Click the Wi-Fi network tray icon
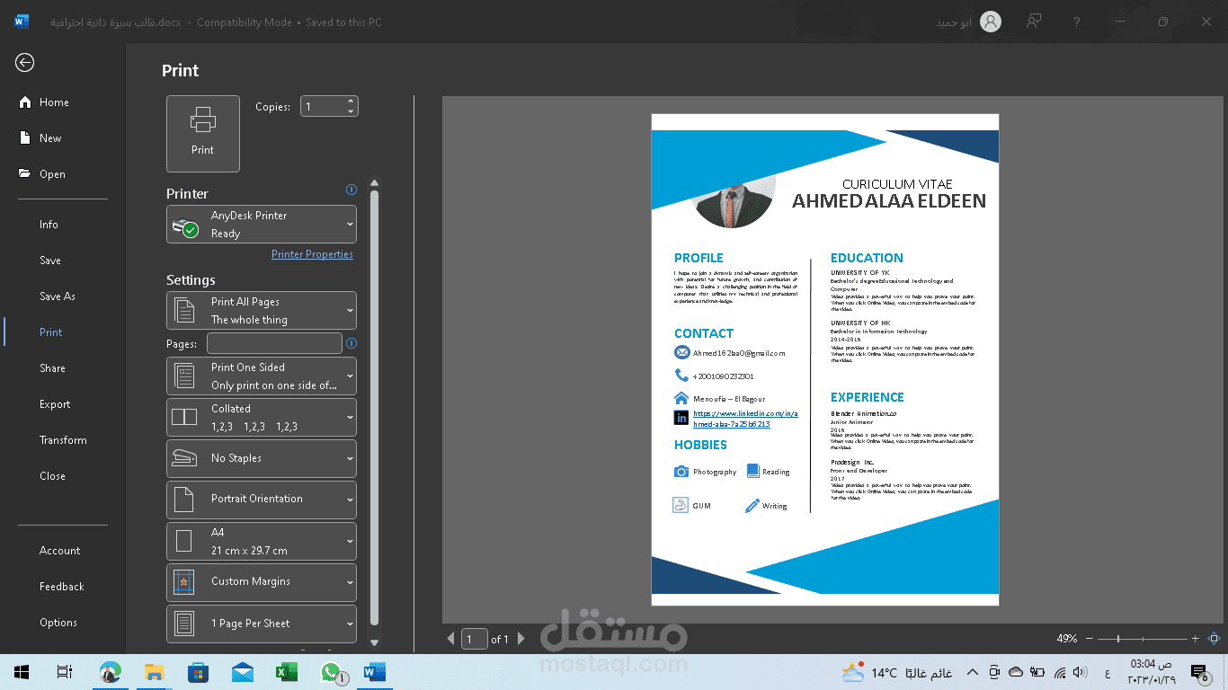This screenshot has height=690, width=1228. point(1059,672)
